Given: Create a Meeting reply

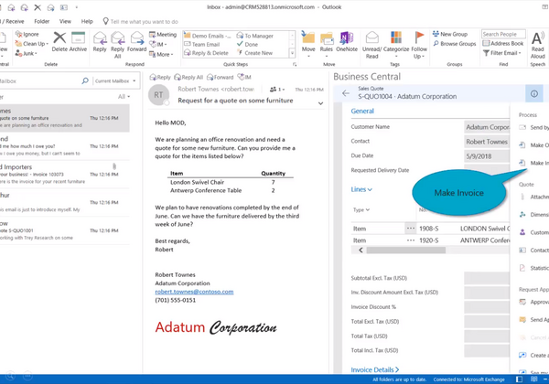Looking at the screenshot, I should click(x=163, y=34).
